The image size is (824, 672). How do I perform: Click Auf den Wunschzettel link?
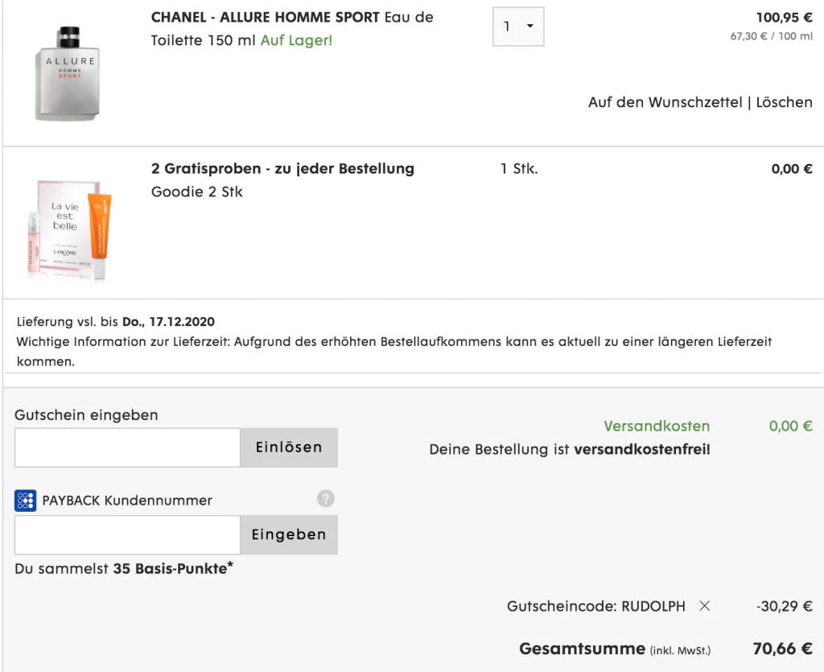click(665, 102)
